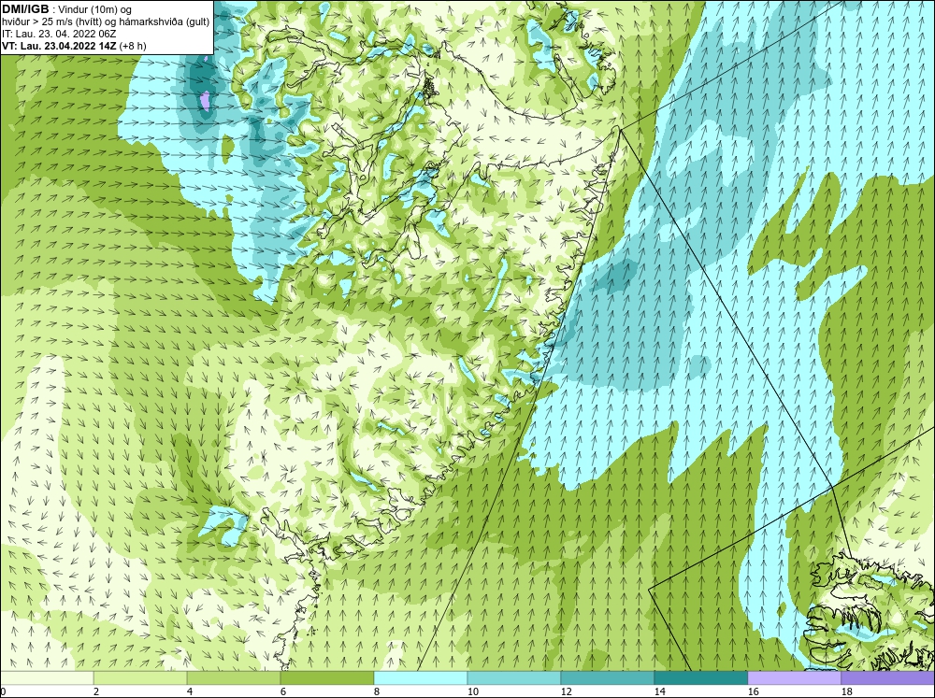Image resolution: width=935 pixels, height=698 pixels.
Task: Click the legend label '6'
Action: coord(283,691)
